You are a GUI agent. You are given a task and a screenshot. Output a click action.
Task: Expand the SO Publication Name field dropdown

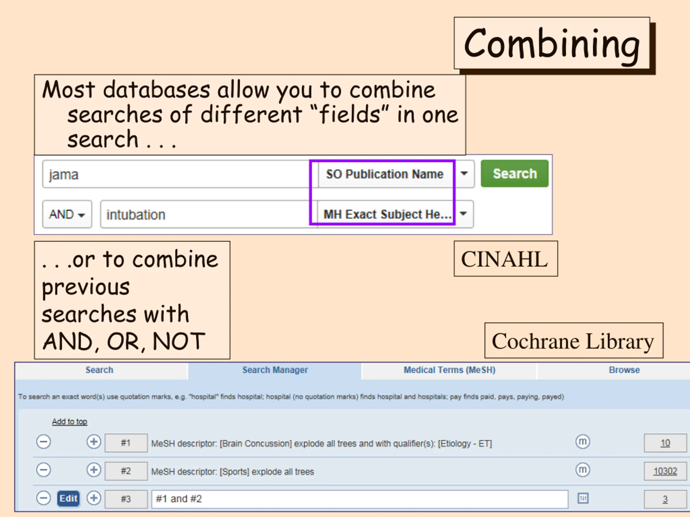[x=464, y=174]
